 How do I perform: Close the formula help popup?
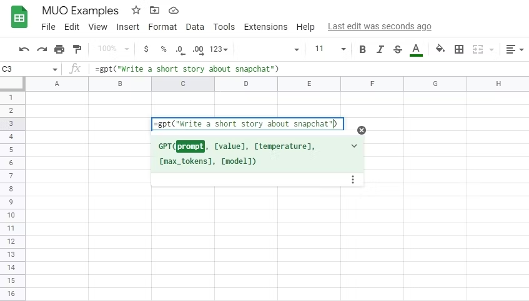(x=362, y=130)
